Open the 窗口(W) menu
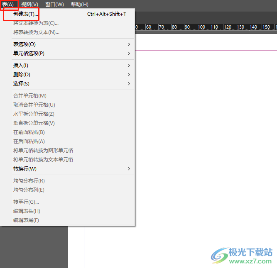The height and width of the screenshot is (268, 277). 54,5
